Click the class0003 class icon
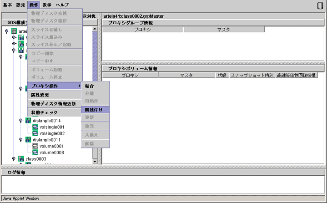The width and height of the screenshot is (327, 203). [15, 159]
